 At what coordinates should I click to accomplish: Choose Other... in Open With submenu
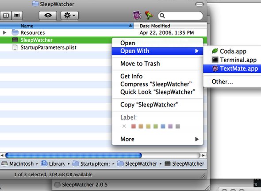tap(232, 82)
